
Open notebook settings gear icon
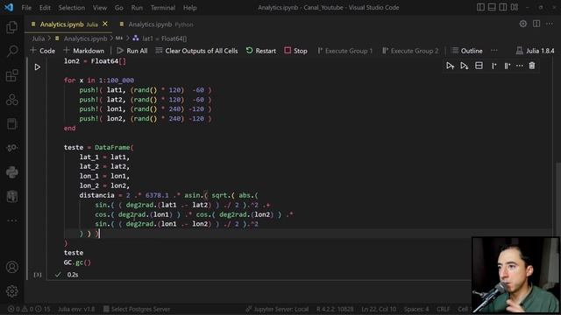pyautogui.click(x=523, y=24)
